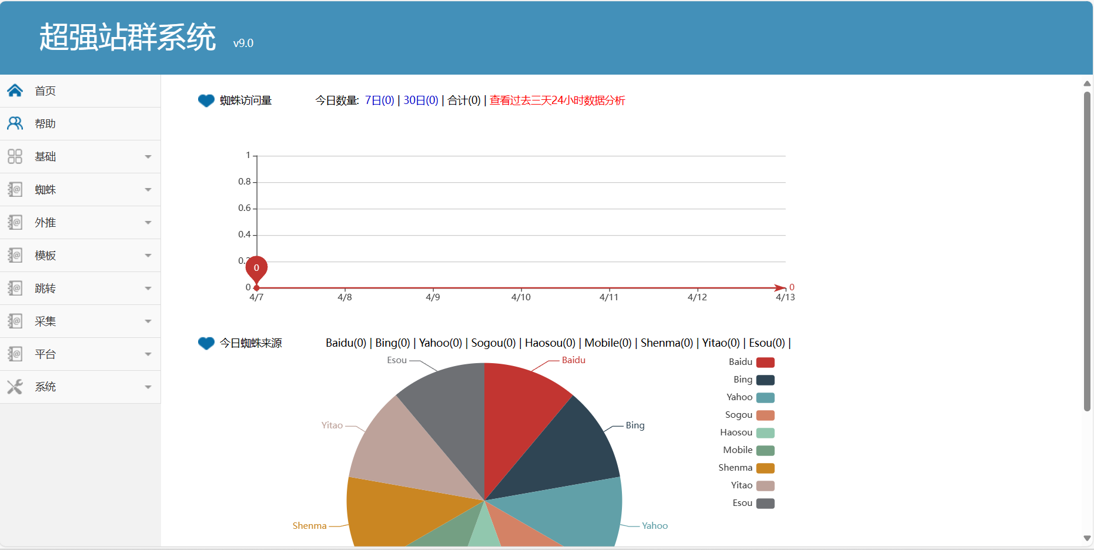Click the user icon beside 帮助
This screenshot has width=1094, height=550.
click(x=15, y=123)
